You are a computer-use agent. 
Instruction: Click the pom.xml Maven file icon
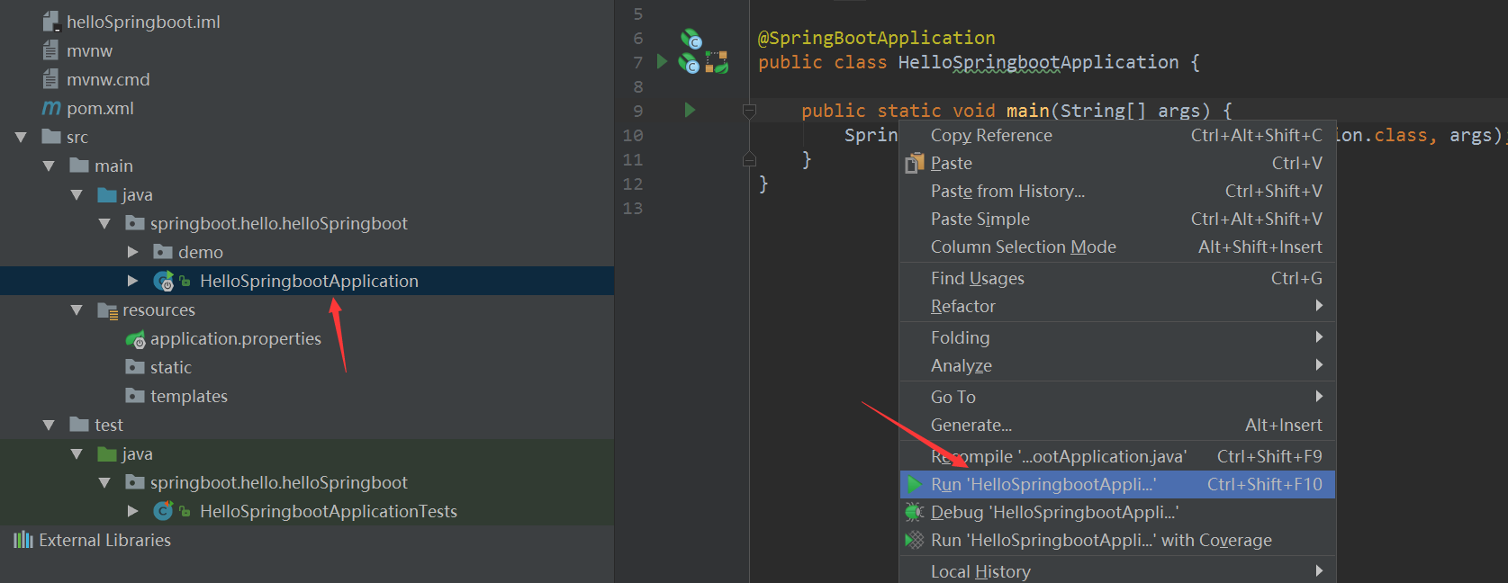(x=51, y=108)
